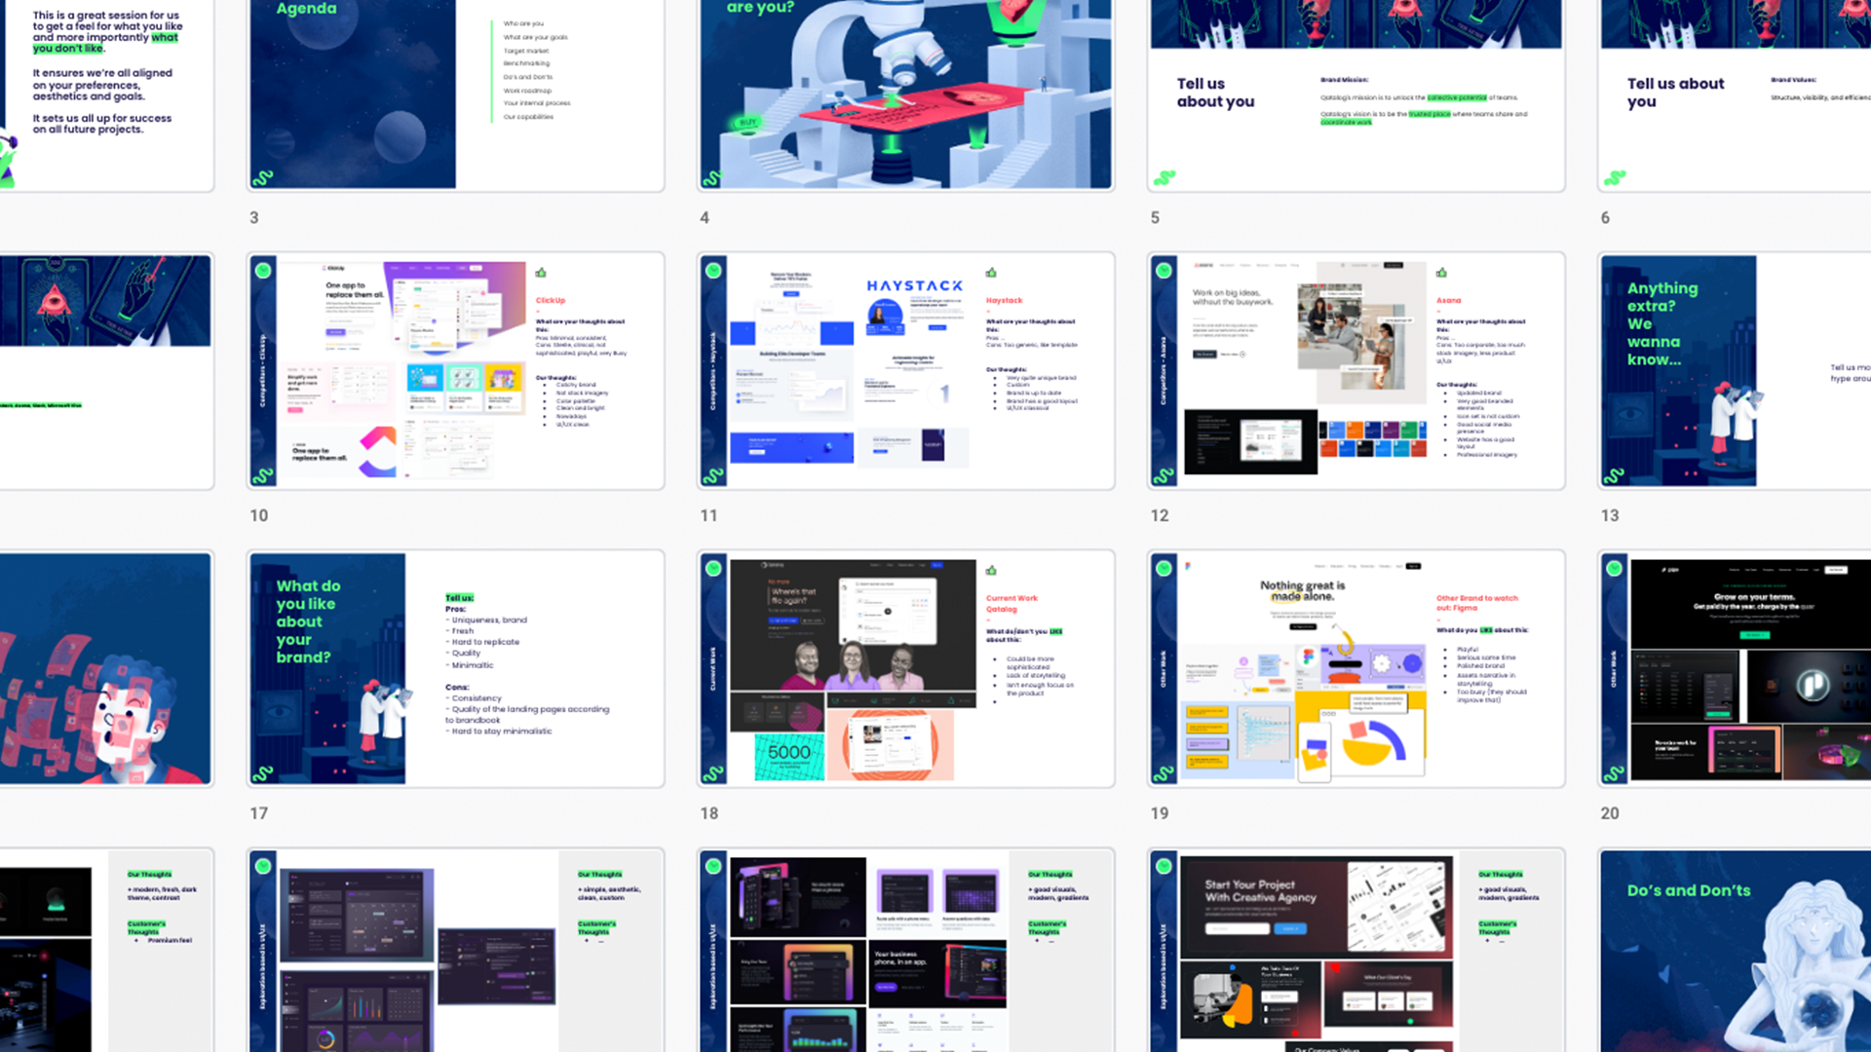This screenshot has height=1052, width=1871.
Task: Click thumbs-up icon on Current Work Qatalog slide
Action: [991, 571]
